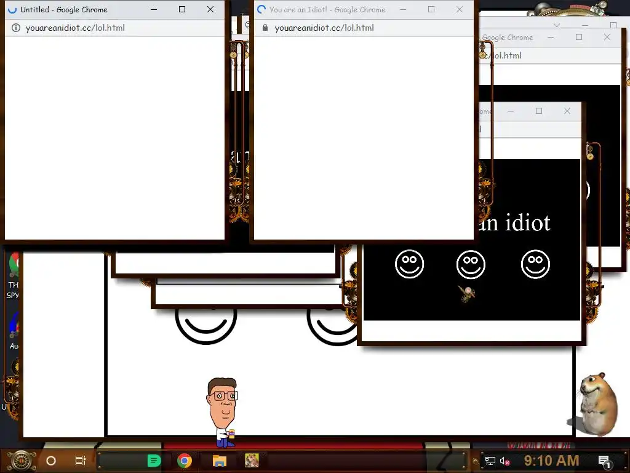Maximize the Untitled - Google Chrome window
This screenshot has width=630, height=473.
coord(182,9)
